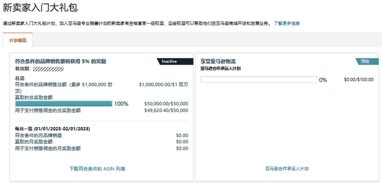Click the $0.00/$100.00 carrier credit value
Image resolution: width=382 pixels, height=183 pixels.
[358, 80]
